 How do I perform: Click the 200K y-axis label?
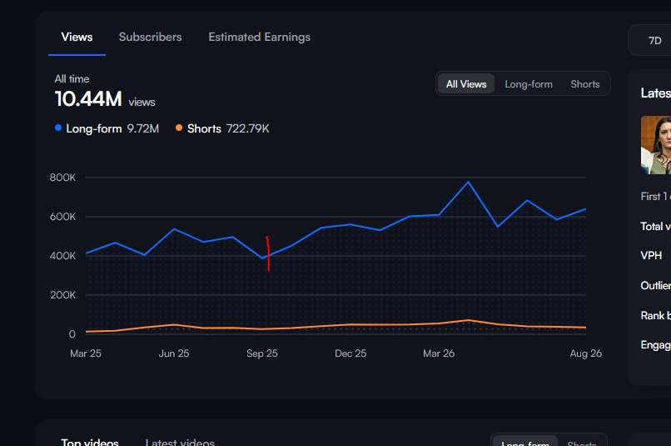point(62,295)
